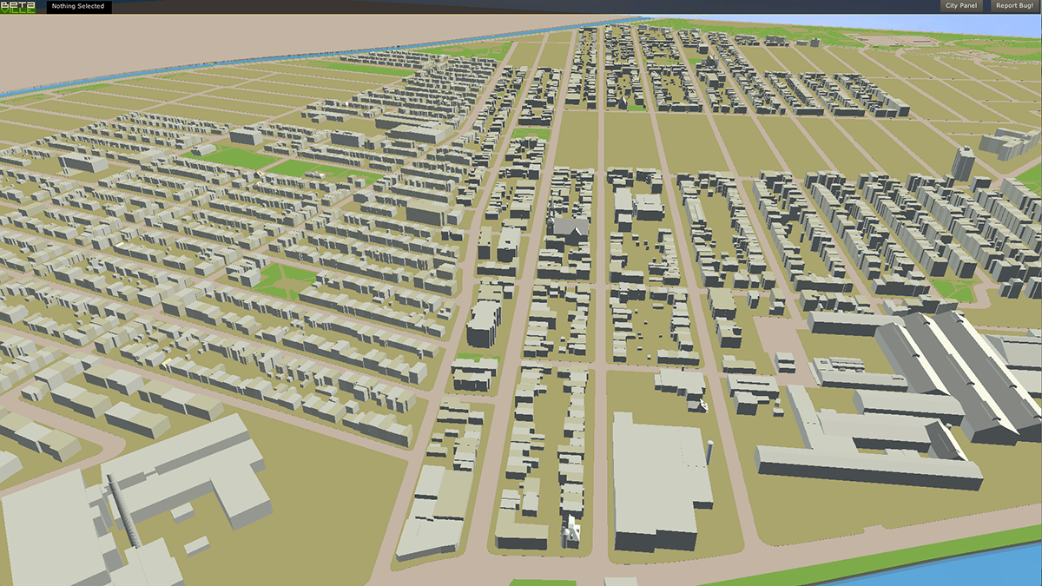
Task: Click the Nothing Selected status label
Action: [x=78, y=7]
